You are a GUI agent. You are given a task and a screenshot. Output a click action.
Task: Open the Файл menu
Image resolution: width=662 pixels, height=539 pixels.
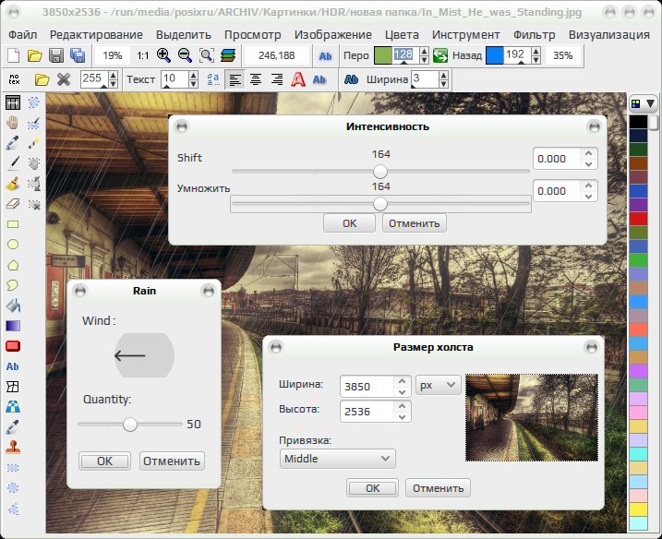point(23,35)
